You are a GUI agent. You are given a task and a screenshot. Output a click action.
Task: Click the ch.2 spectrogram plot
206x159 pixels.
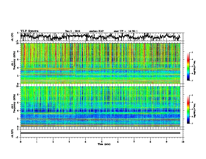tap(100, 106)
